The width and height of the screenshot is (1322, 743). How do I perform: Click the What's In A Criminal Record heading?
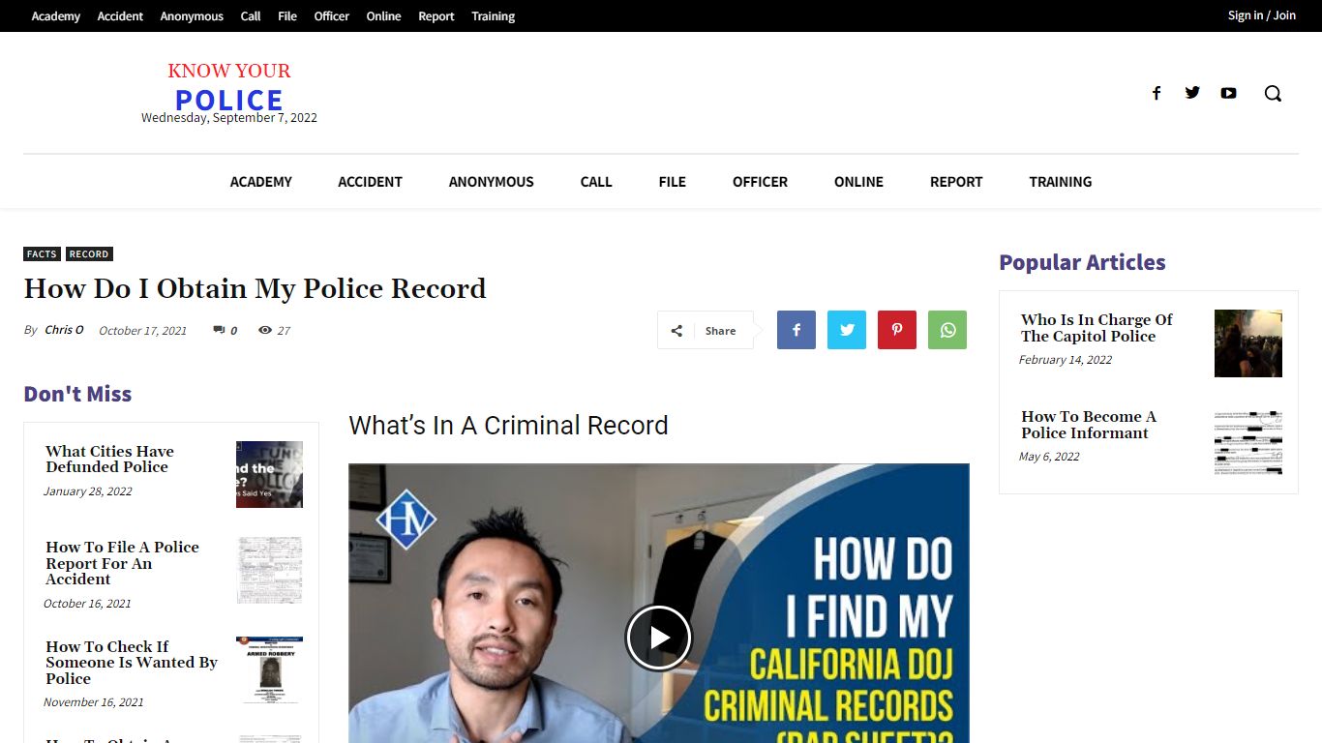508,426
